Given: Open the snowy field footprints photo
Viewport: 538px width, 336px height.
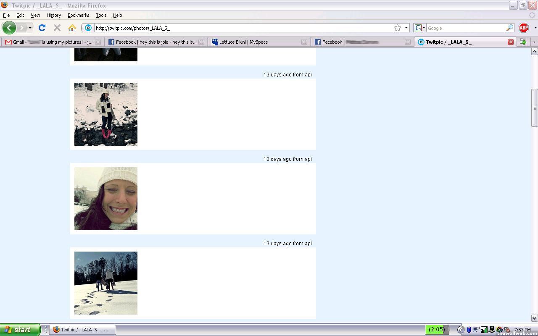Looking at the screenshot, I should [106, 283].
